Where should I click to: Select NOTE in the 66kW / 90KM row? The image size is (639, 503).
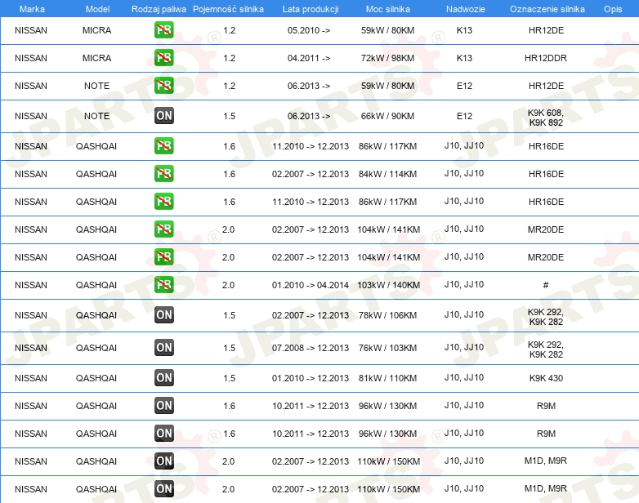(96, 116)
